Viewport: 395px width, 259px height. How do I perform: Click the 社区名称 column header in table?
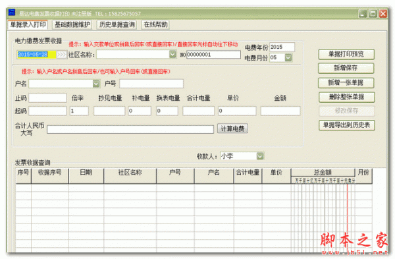130,176
